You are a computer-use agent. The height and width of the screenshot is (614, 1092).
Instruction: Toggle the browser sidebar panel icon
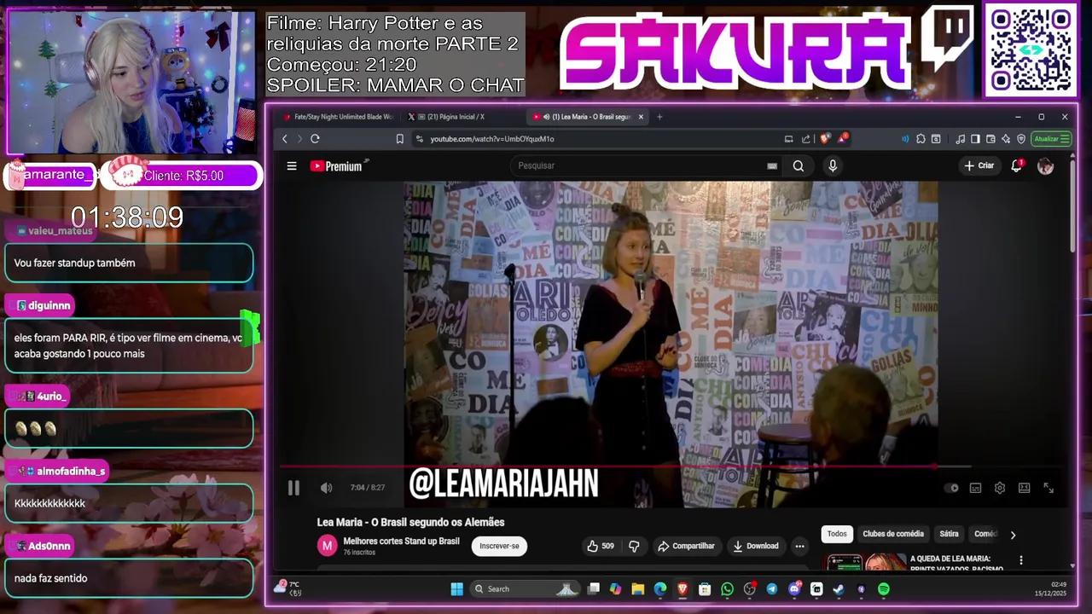tap(975, 139)
